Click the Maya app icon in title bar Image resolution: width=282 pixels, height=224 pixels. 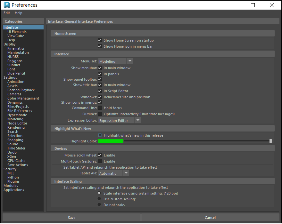tap(7, 5)
